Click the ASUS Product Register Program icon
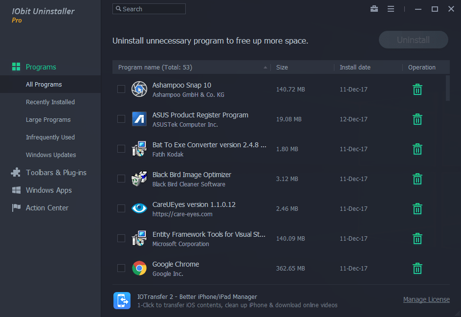The height and width of the screenshot is (317, 461). (139, 119)
